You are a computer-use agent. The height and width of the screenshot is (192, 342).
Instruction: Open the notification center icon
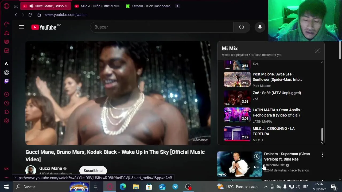click(x=334, y=187)
